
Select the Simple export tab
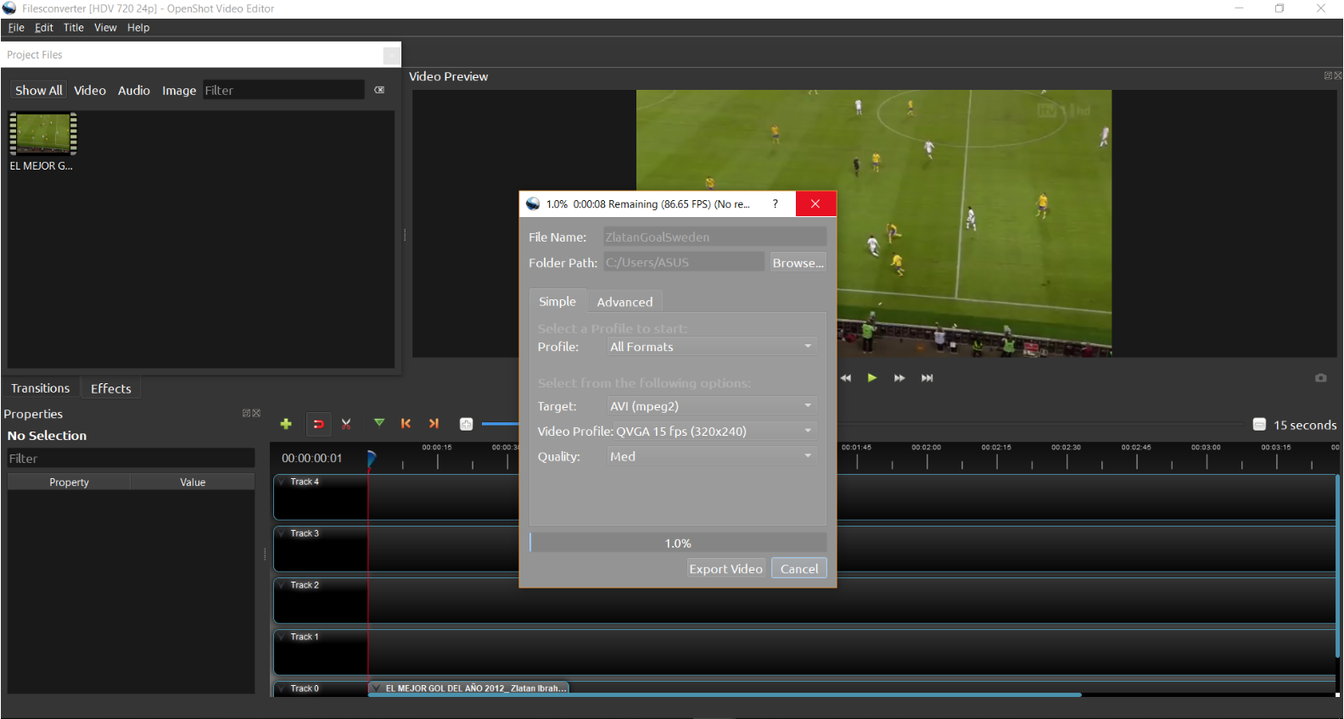557,301
